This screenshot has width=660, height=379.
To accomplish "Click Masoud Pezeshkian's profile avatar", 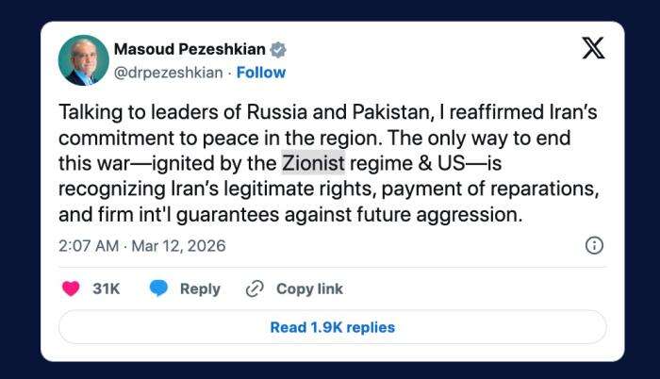I will (x=84, y=60).
